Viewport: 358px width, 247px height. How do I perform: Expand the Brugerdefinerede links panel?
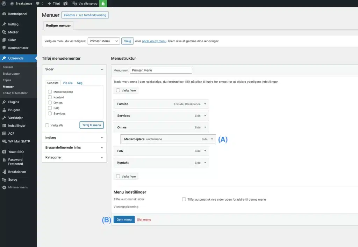[74, 148]
